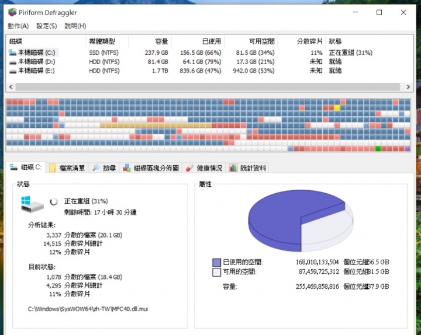The width and height of the screenshot is (421, 335).
Task: Open the 設定(S) menu
Action: tap(46, 26)
